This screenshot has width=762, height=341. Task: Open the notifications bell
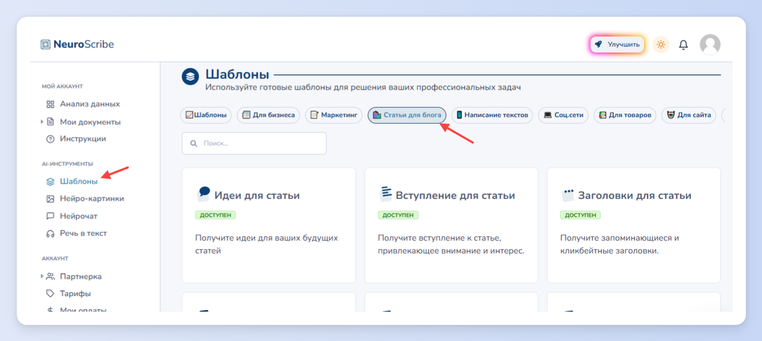(x=683, y=45)
